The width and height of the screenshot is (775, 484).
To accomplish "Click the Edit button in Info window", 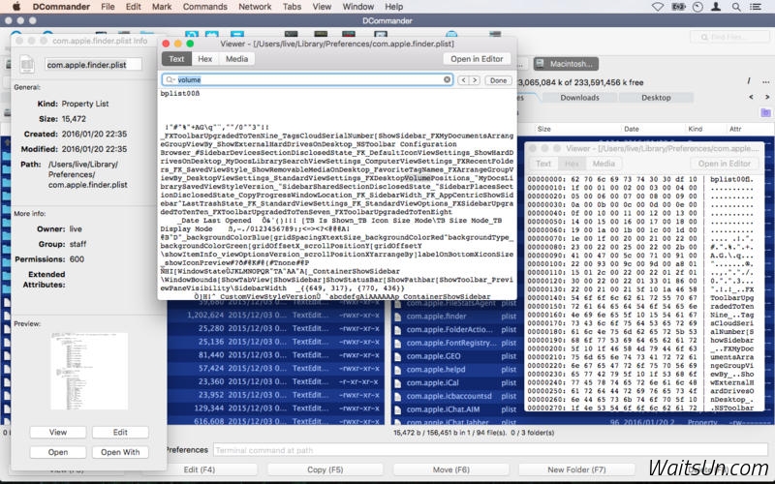I will pyautogui.click(x=120, y=432).
